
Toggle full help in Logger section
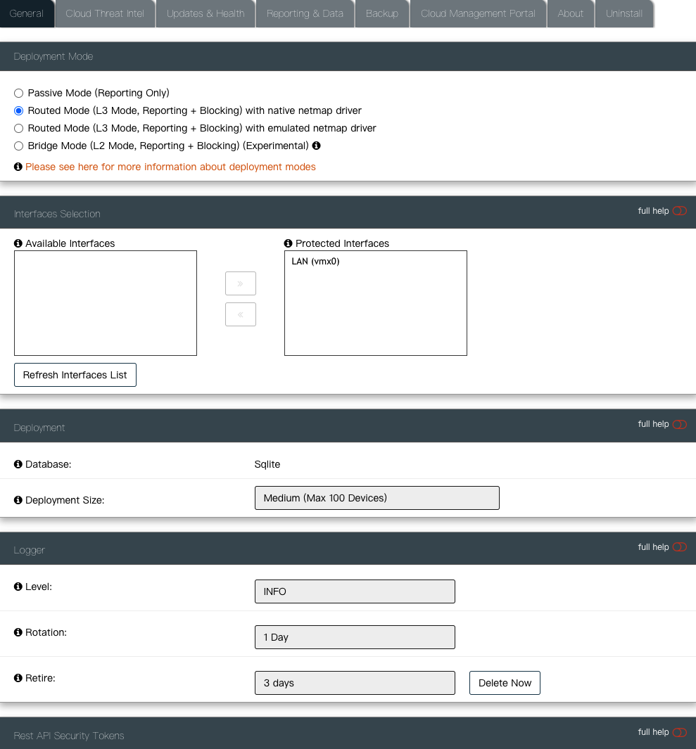coord(679,547)
